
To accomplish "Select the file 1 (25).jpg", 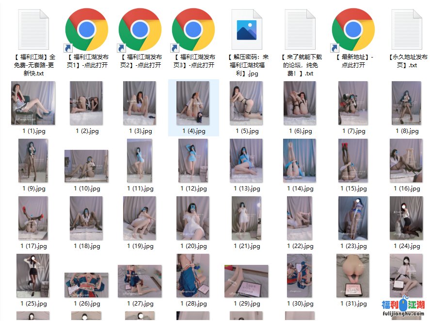I will (x=33, y=276).
